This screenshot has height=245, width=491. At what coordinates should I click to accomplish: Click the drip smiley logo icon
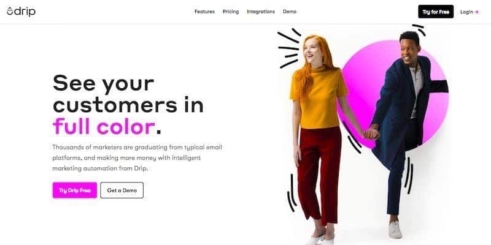(x=10, y=11)
